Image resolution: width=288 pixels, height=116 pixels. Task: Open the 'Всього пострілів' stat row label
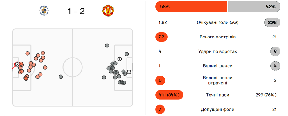tap(218, 37)
